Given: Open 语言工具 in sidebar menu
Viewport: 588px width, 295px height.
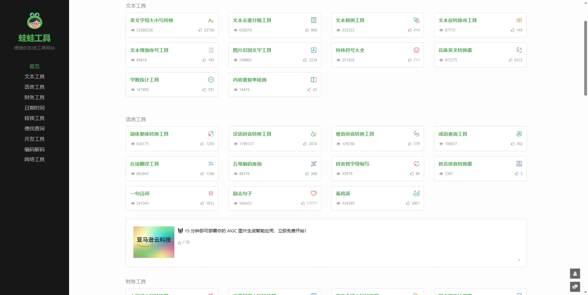Looking at the screenshot, I should (x=34, y=87).
